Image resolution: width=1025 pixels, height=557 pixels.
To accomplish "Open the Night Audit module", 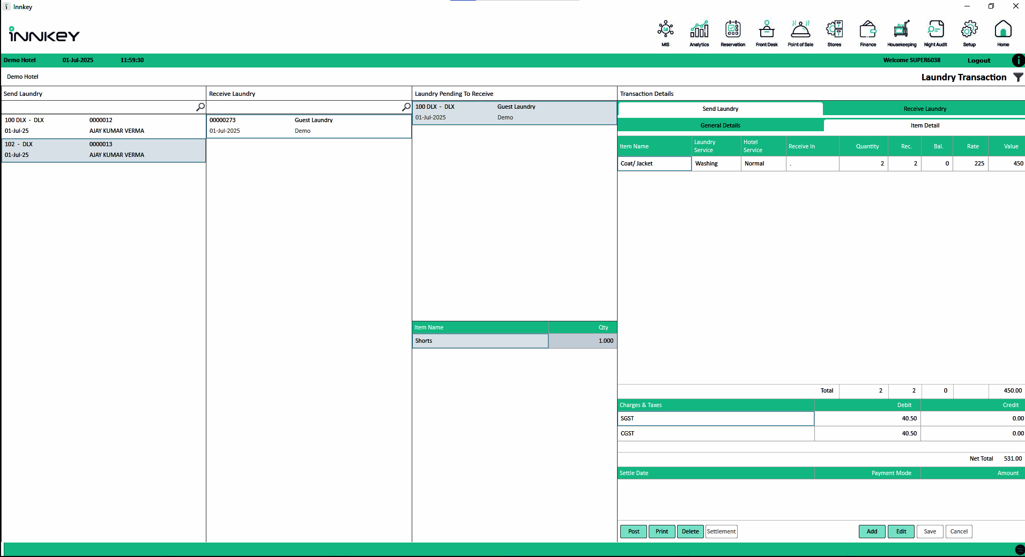I will click(935, 33).
